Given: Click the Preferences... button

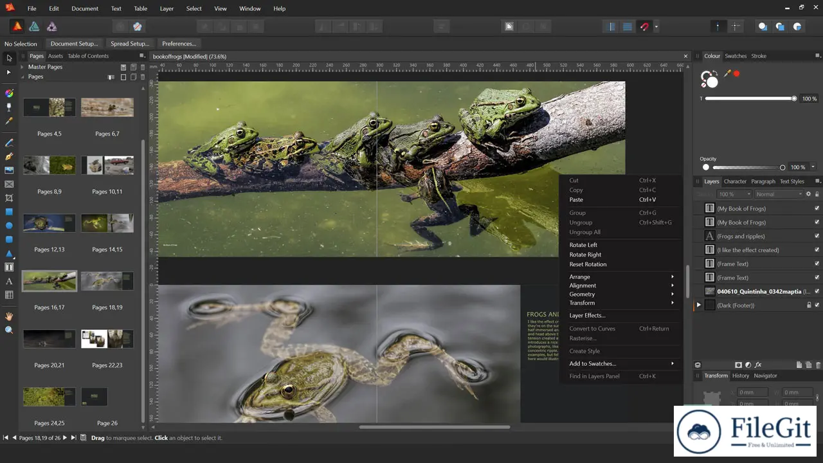Looking at the screenshot, I should (179, 44).
